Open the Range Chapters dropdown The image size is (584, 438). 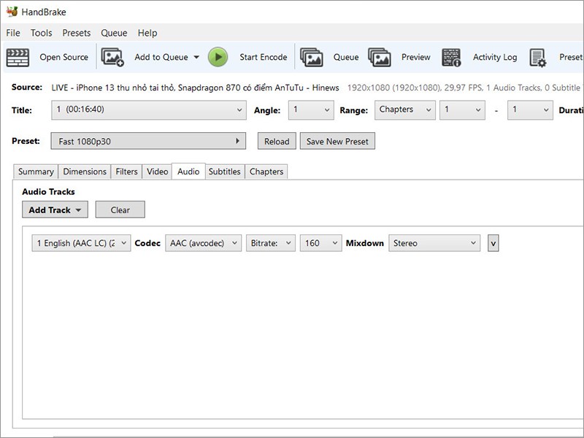(x=405, y=110)
